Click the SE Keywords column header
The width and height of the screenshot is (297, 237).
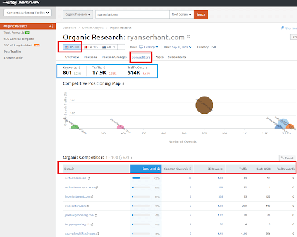tap(209, 169)
